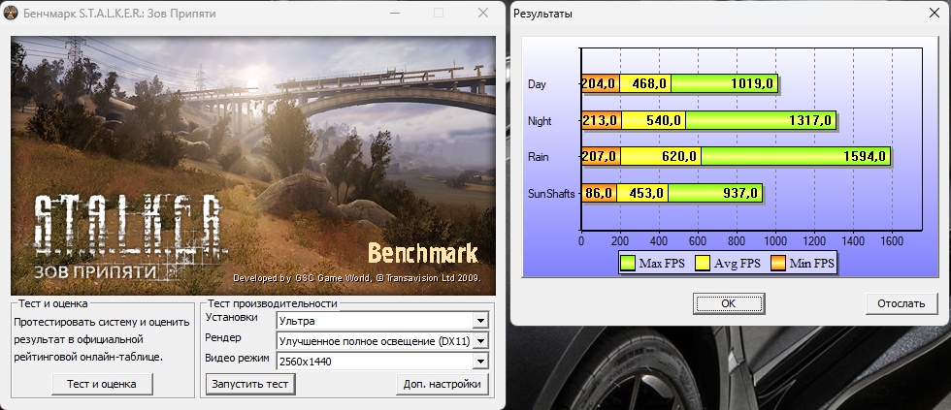
Task: Launch the benchmark with 'Запустить тест'
Action: point(250,384)
